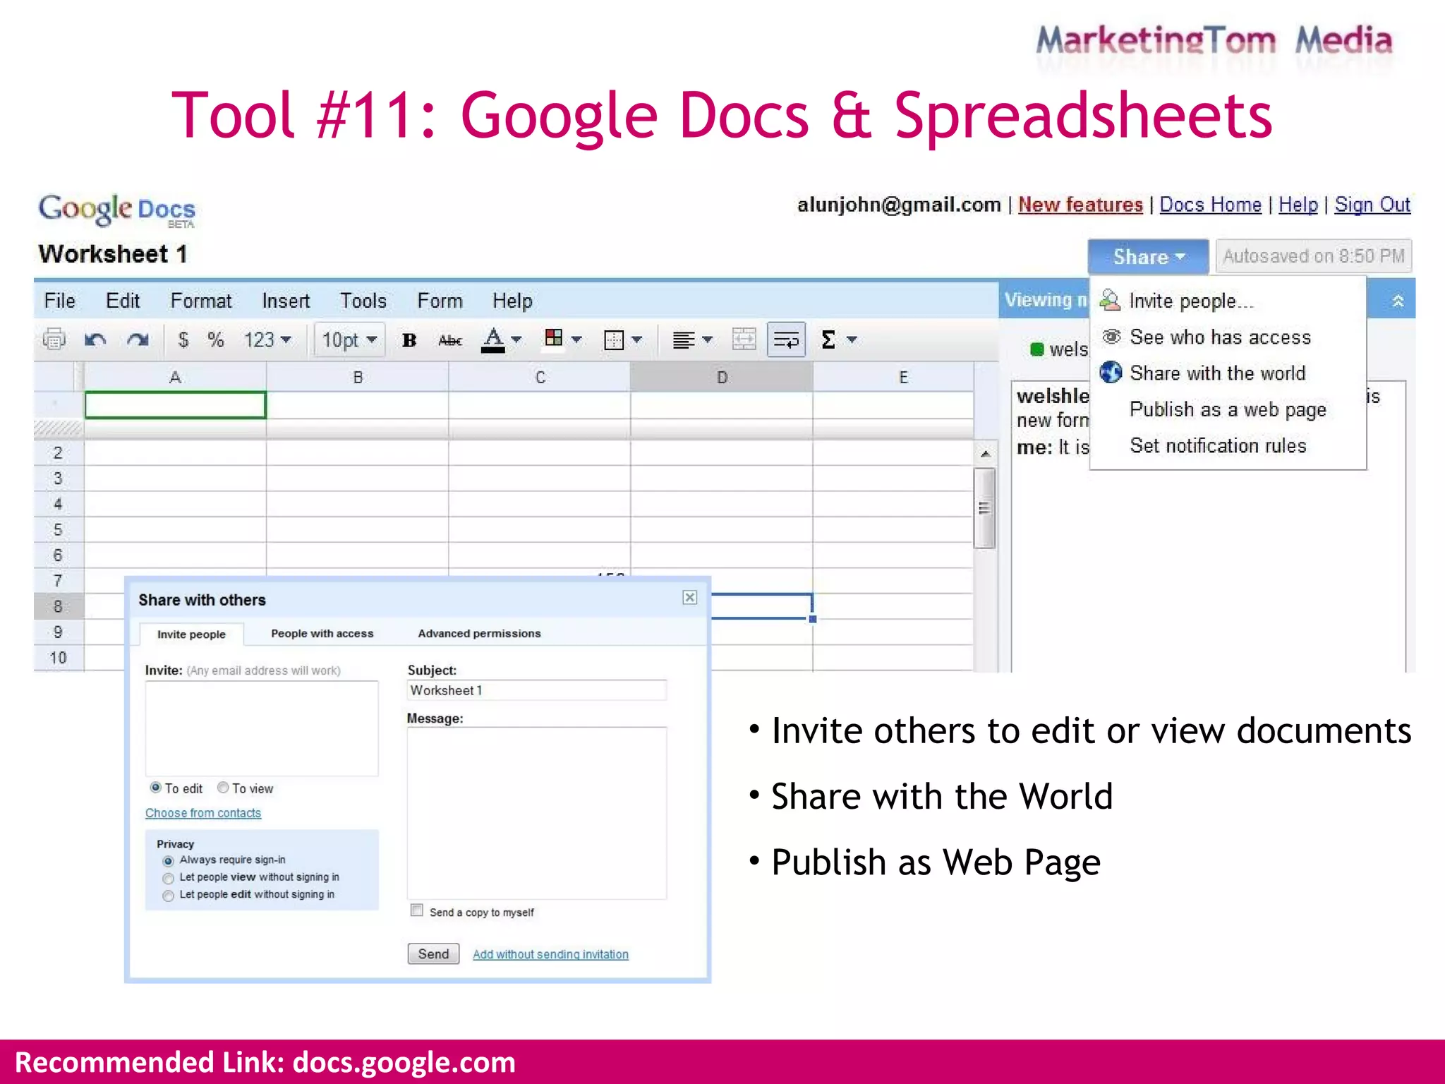Image resolution: width=1445 pixels, height=1084 pixels.
Task: Click the sigma formulas icon
Action: click(828, 340)
